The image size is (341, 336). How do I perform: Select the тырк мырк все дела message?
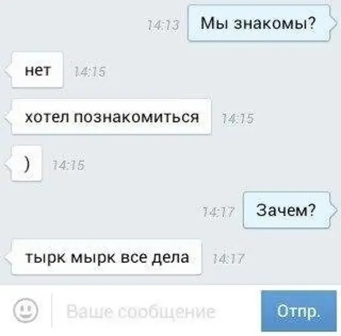pos(106,257)
